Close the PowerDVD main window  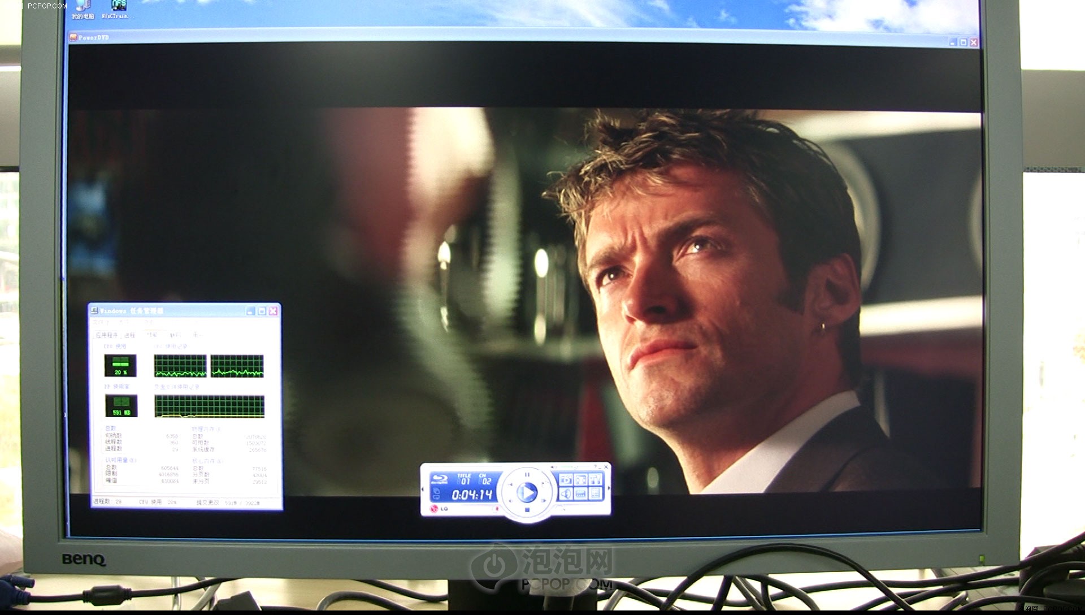974,42
